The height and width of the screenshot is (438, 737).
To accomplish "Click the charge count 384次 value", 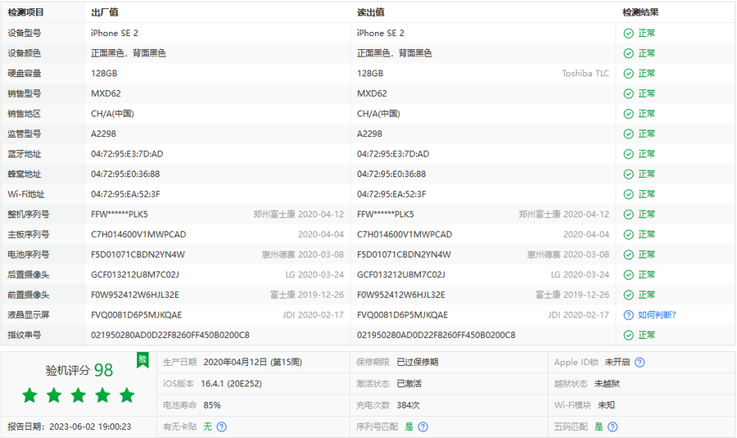I will [x=408, y=405].
